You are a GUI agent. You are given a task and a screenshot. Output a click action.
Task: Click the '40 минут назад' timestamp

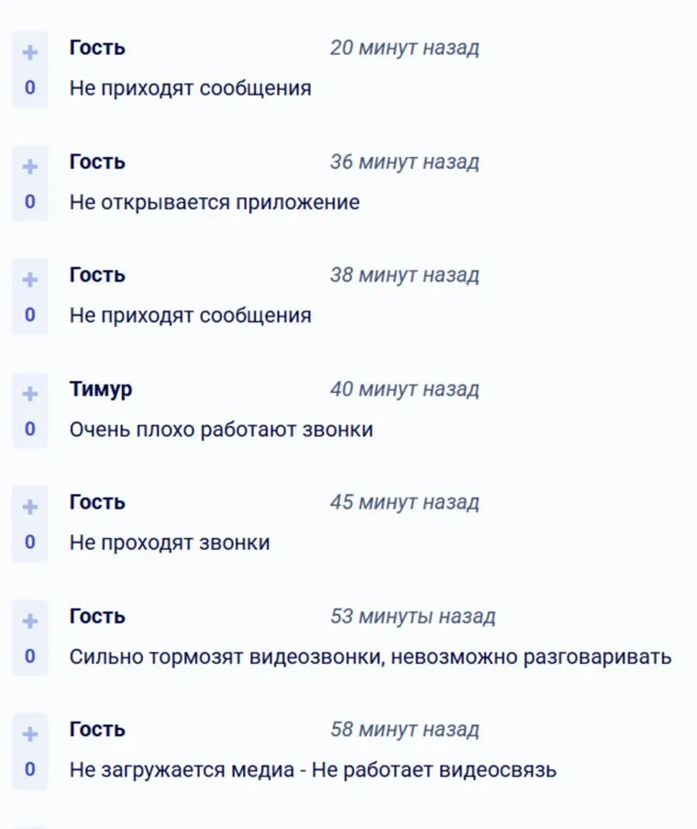tap(404, 389)
